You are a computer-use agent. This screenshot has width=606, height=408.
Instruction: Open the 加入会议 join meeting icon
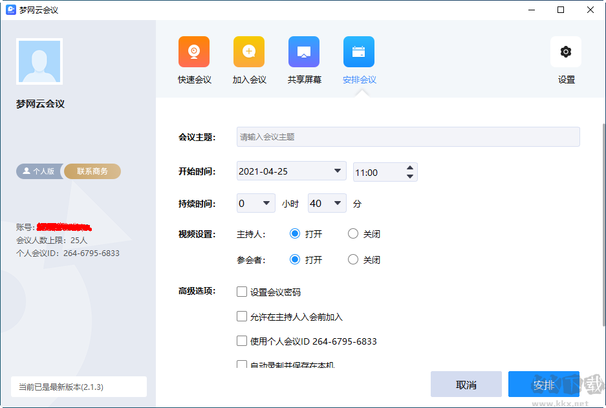[249, 52]
